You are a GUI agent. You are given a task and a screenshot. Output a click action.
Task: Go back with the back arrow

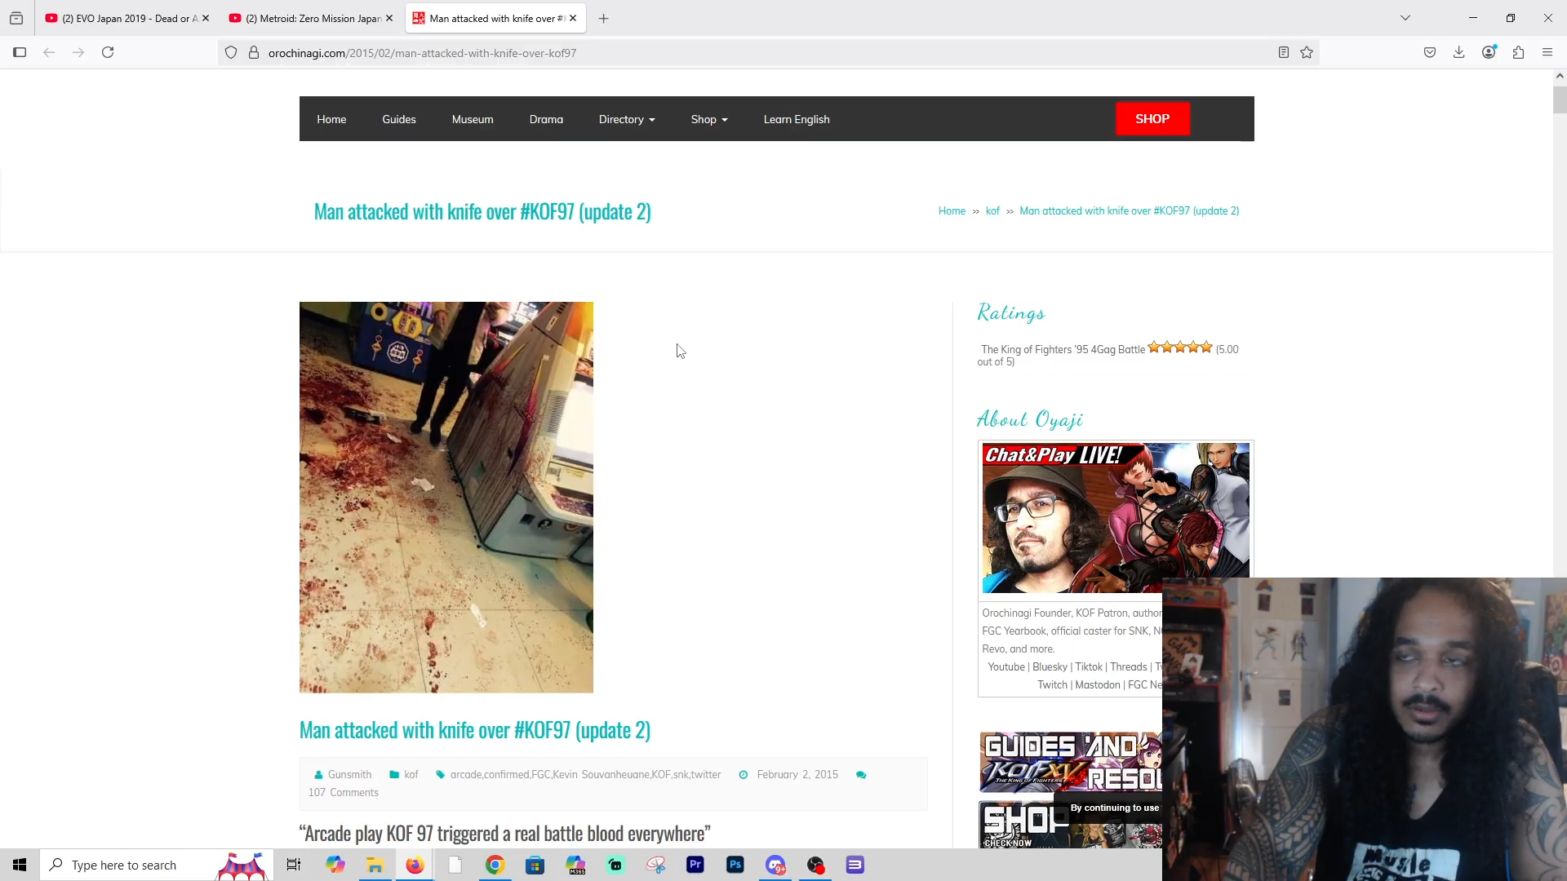click(x=49, y=52)
